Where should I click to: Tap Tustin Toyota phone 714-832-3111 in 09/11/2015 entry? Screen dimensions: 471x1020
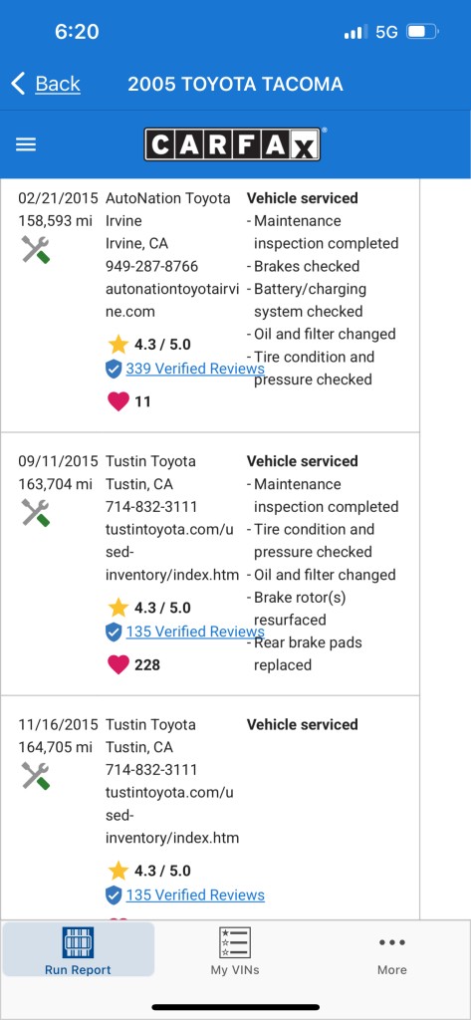coord(151,506)
